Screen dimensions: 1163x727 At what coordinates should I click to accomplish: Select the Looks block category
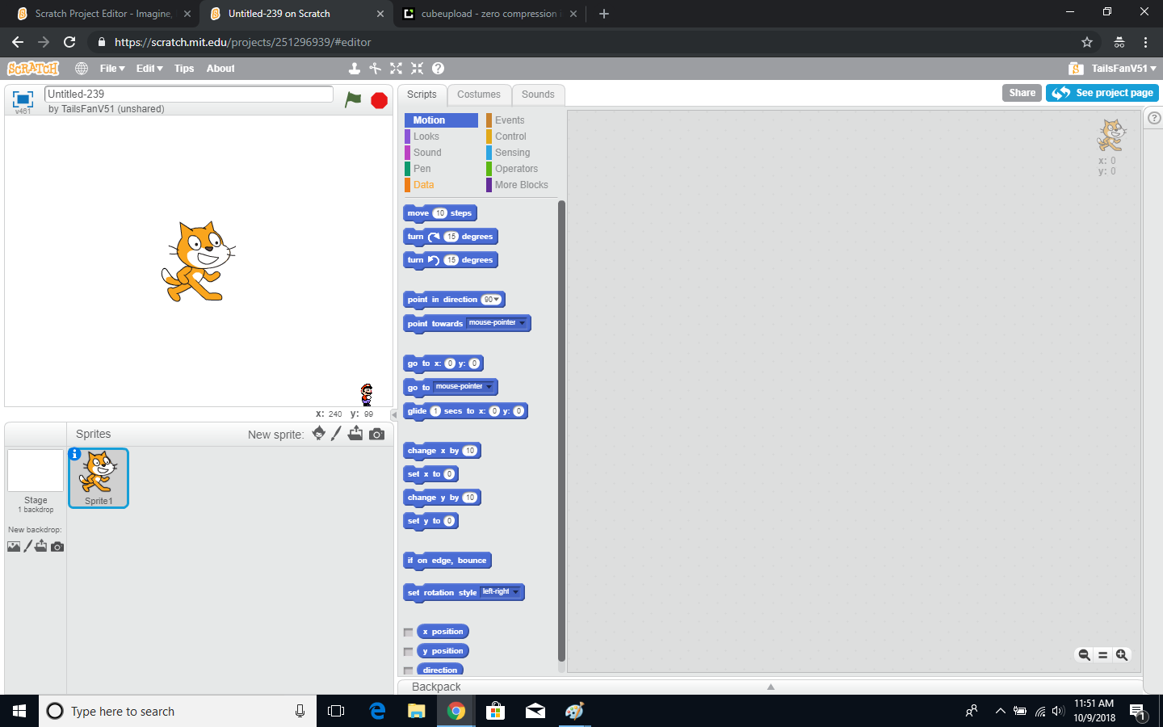tap(426, 137)
